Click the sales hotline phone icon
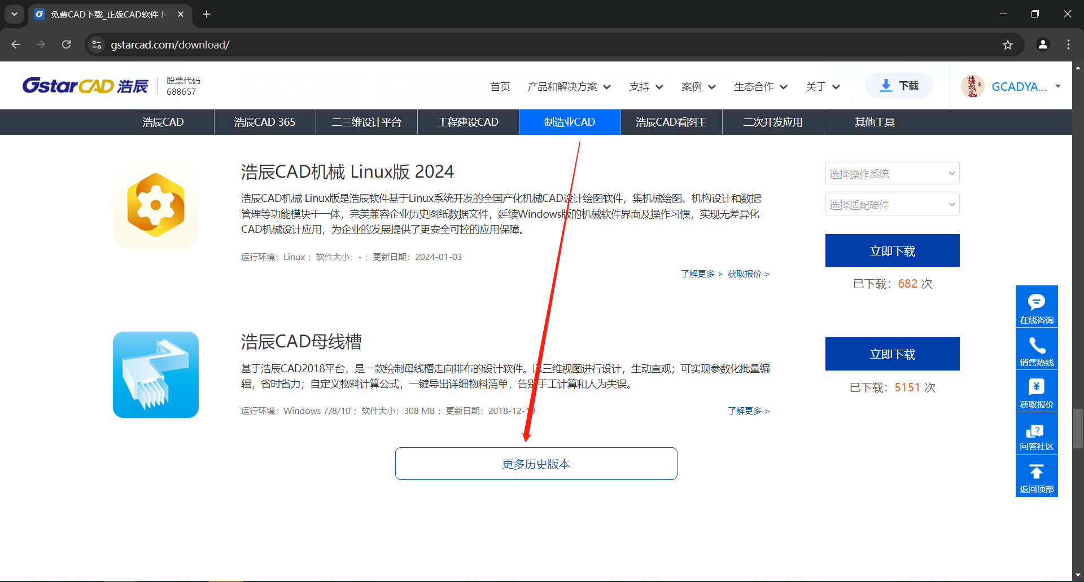The height and width of the screenshot is (582, 1084). (x=1036, y=345)
